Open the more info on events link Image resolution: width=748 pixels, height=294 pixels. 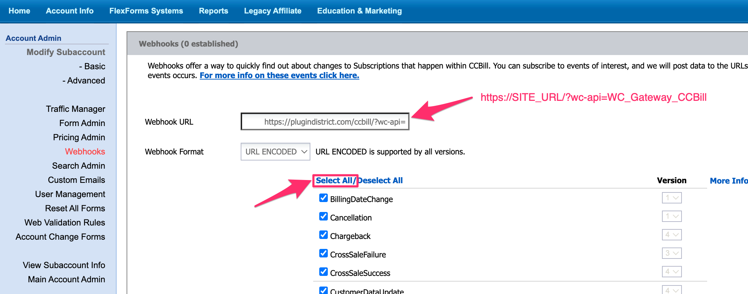click(279, 75)
